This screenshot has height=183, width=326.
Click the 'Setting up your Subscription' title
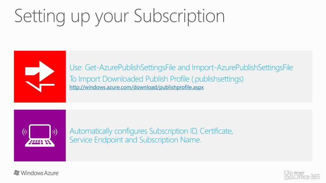pyautogui.click(x=120, y=16)
